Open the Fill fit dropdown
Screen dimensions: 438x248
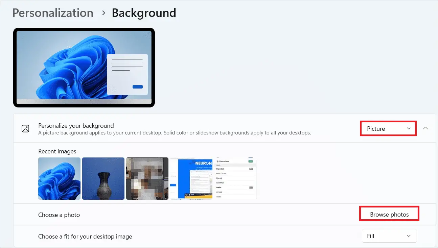[389, 236]
